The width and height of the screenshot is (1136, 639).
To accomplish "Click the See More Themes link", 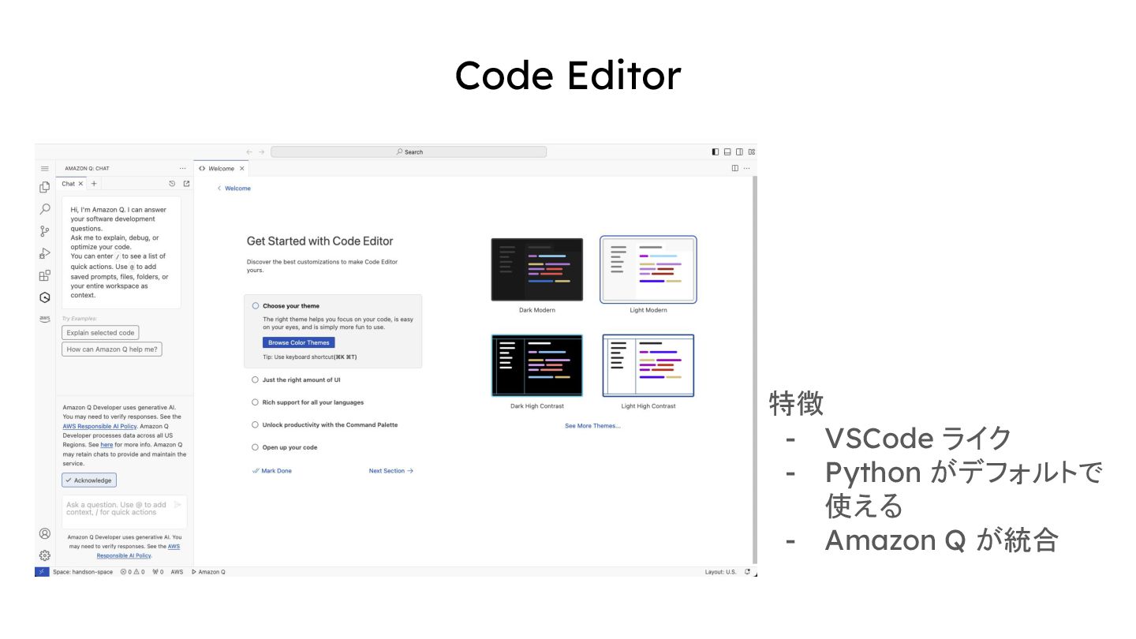I will (592, 426).
